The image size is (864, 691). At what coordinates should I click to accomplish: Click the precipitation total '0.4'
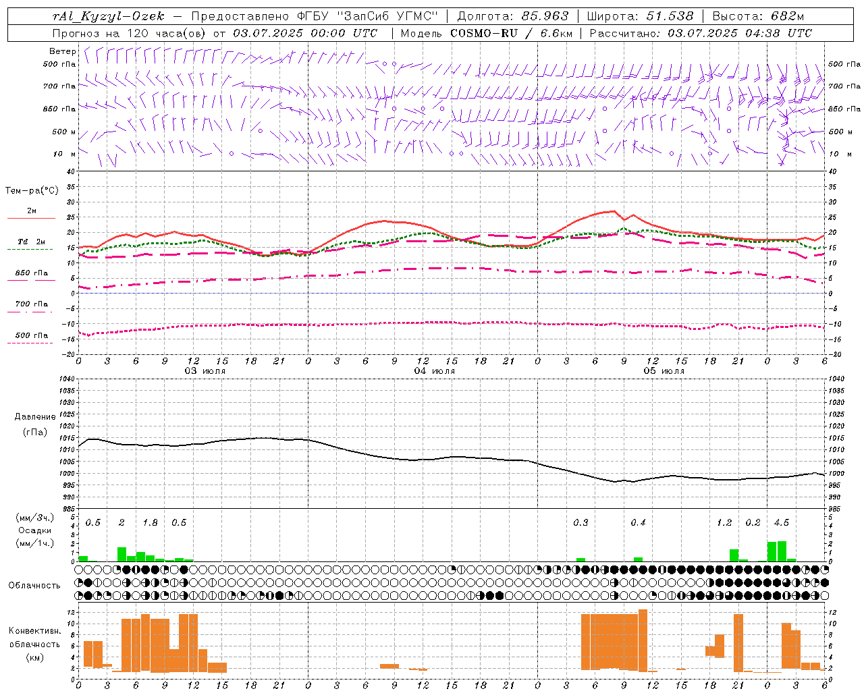pos(638,523)
